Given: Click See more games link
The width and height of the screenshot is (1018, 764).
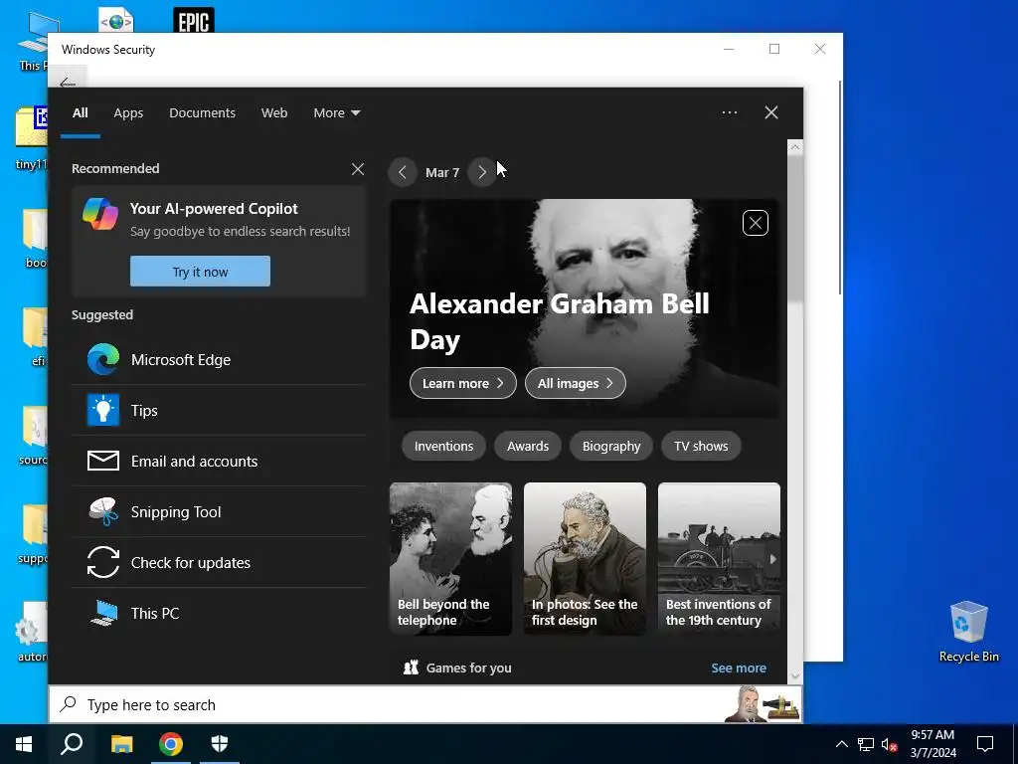Looking at the screenshot, I should click(739, 668).
